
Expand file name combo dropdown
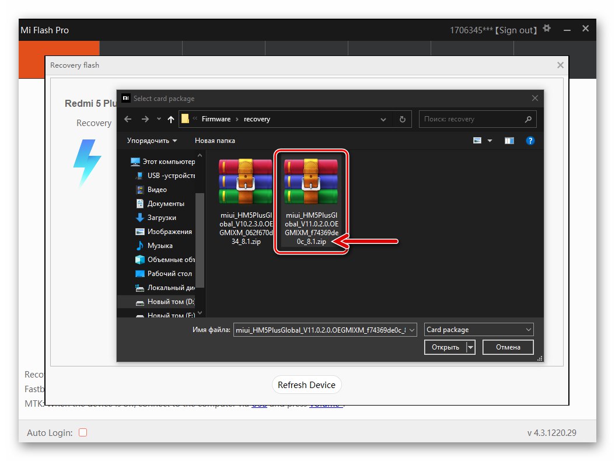coord(412,330)
